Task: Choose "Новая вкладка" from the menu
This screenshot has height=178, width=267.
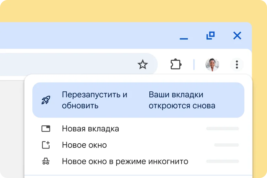Action: (90, 129)
